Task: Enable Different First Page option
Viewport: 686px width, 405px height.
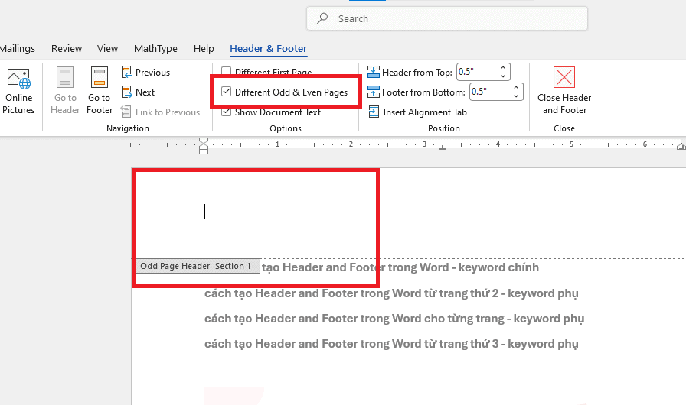Action: [226, 71]
